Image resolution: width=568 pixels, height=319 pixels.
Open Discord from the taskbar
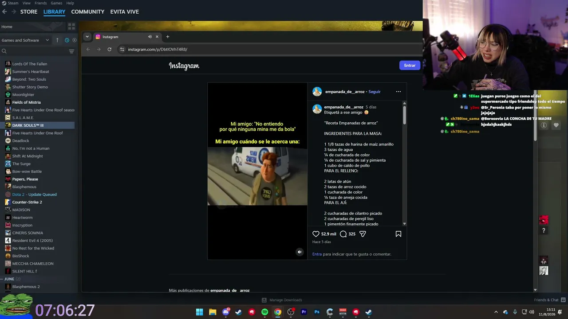[226, 312]
